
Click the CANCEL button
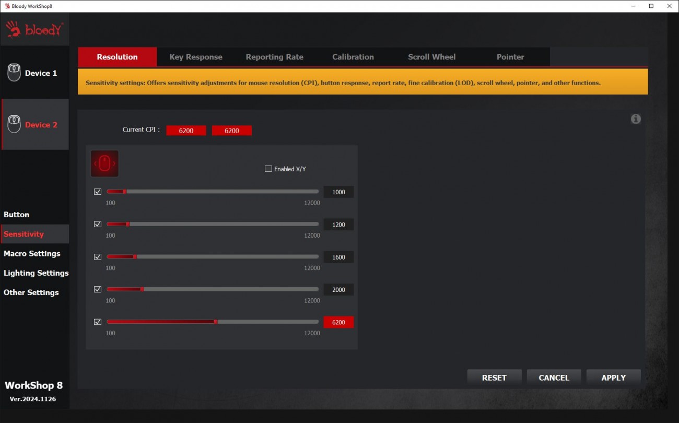tap(554, 378)
